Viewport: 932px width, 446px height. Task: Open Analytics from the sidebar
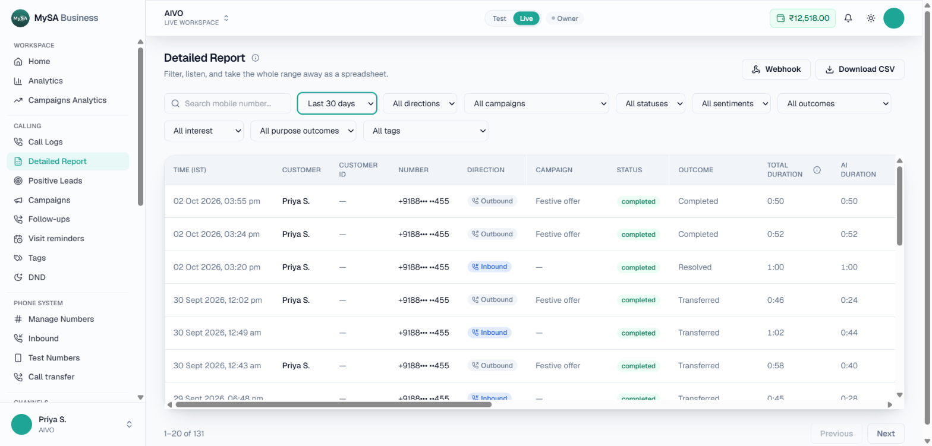pos(68,81)
